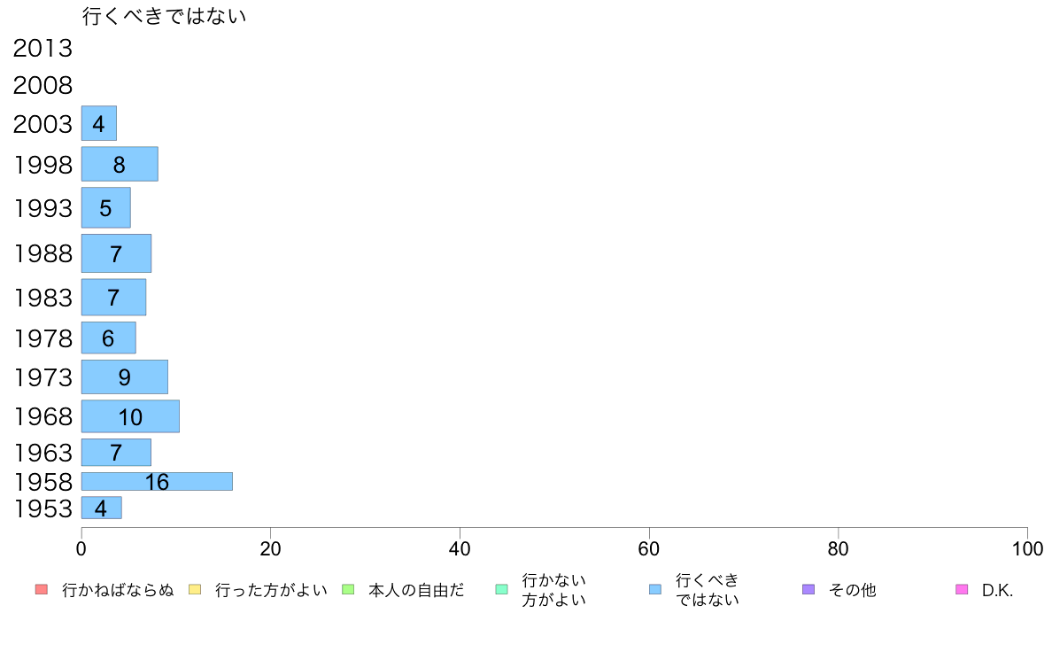This screenshot has height=652, width=1052.
Task: Toggle the teal 行かない方がよい legend swatch
Action: pyautogui.click(x=502, y=590)
